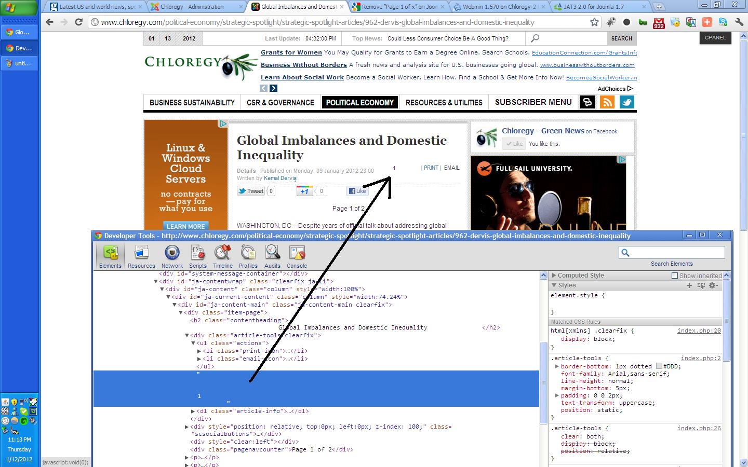Open author Kemal Derviş link
Viewport: 748px width, 467px height.
[x=280, y=178]
